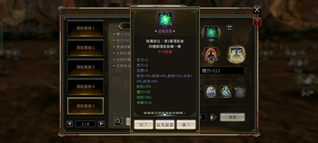Open the red question mark help icon

click(257, 22)
